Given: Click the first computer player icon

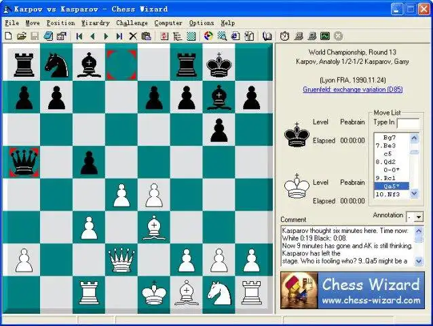Looking at the screenshot, I should coord(299,36).
